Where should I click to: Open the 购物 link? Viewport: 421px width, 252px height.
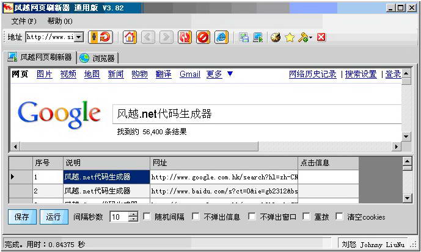[139, 74]
